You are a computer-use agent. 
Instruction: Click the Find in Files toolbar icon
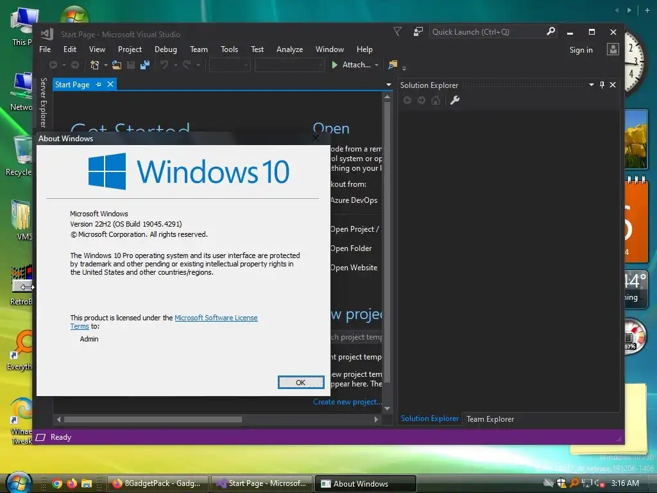(393, 65)
